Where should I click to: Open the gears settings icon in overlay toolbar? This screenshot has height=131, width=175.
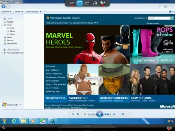tap(95, 3)
